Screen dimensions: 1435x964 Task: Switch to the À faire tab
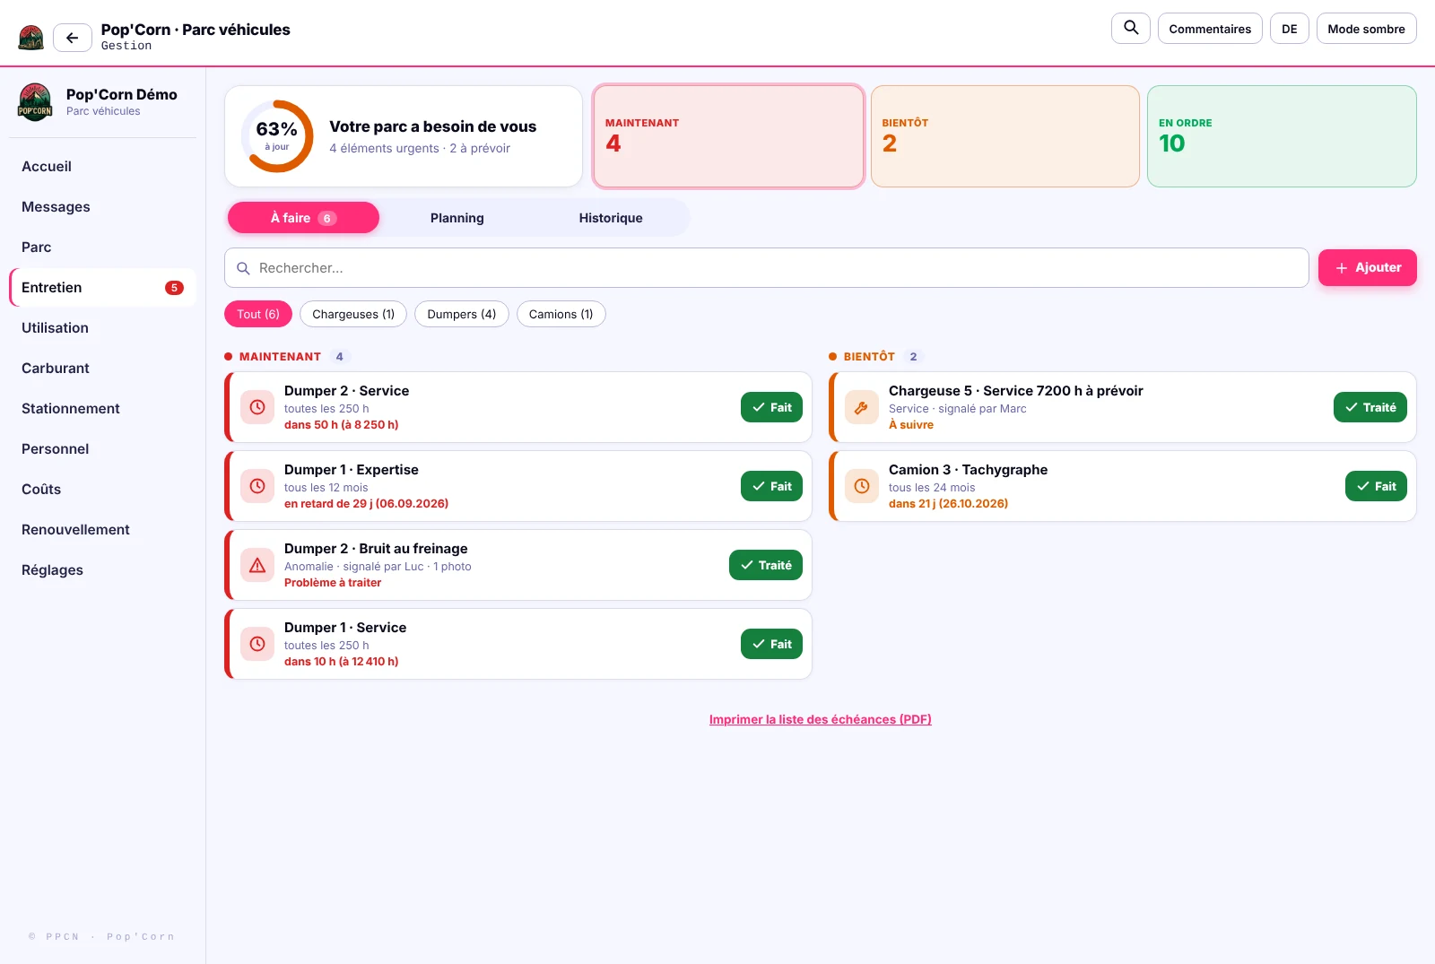pos(303,218)
